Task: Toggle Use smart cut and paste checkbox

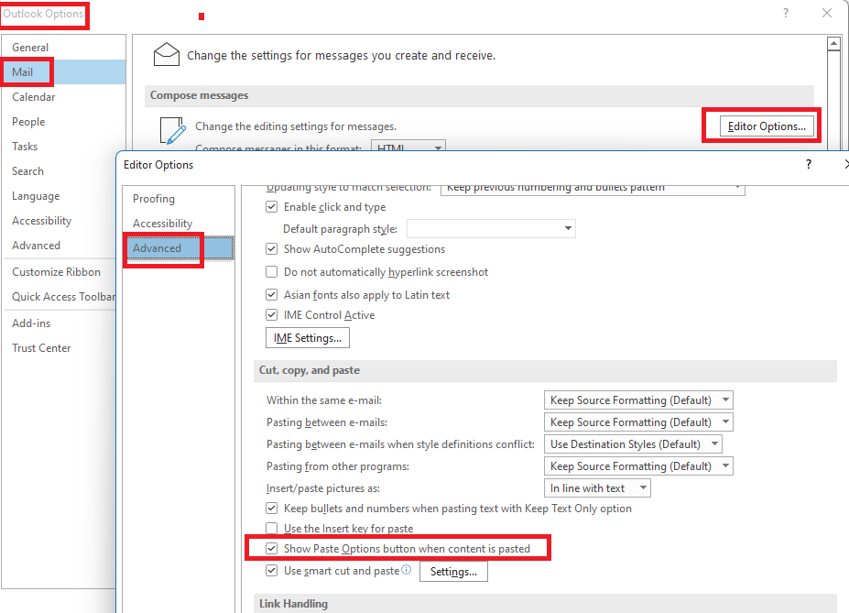Action: point(272,570)
